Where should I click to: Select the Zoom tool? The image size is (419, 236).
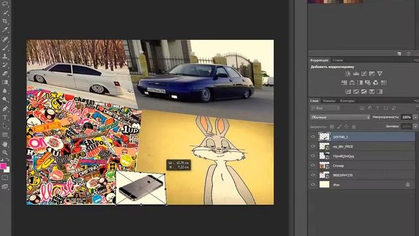tap(5, 153)
